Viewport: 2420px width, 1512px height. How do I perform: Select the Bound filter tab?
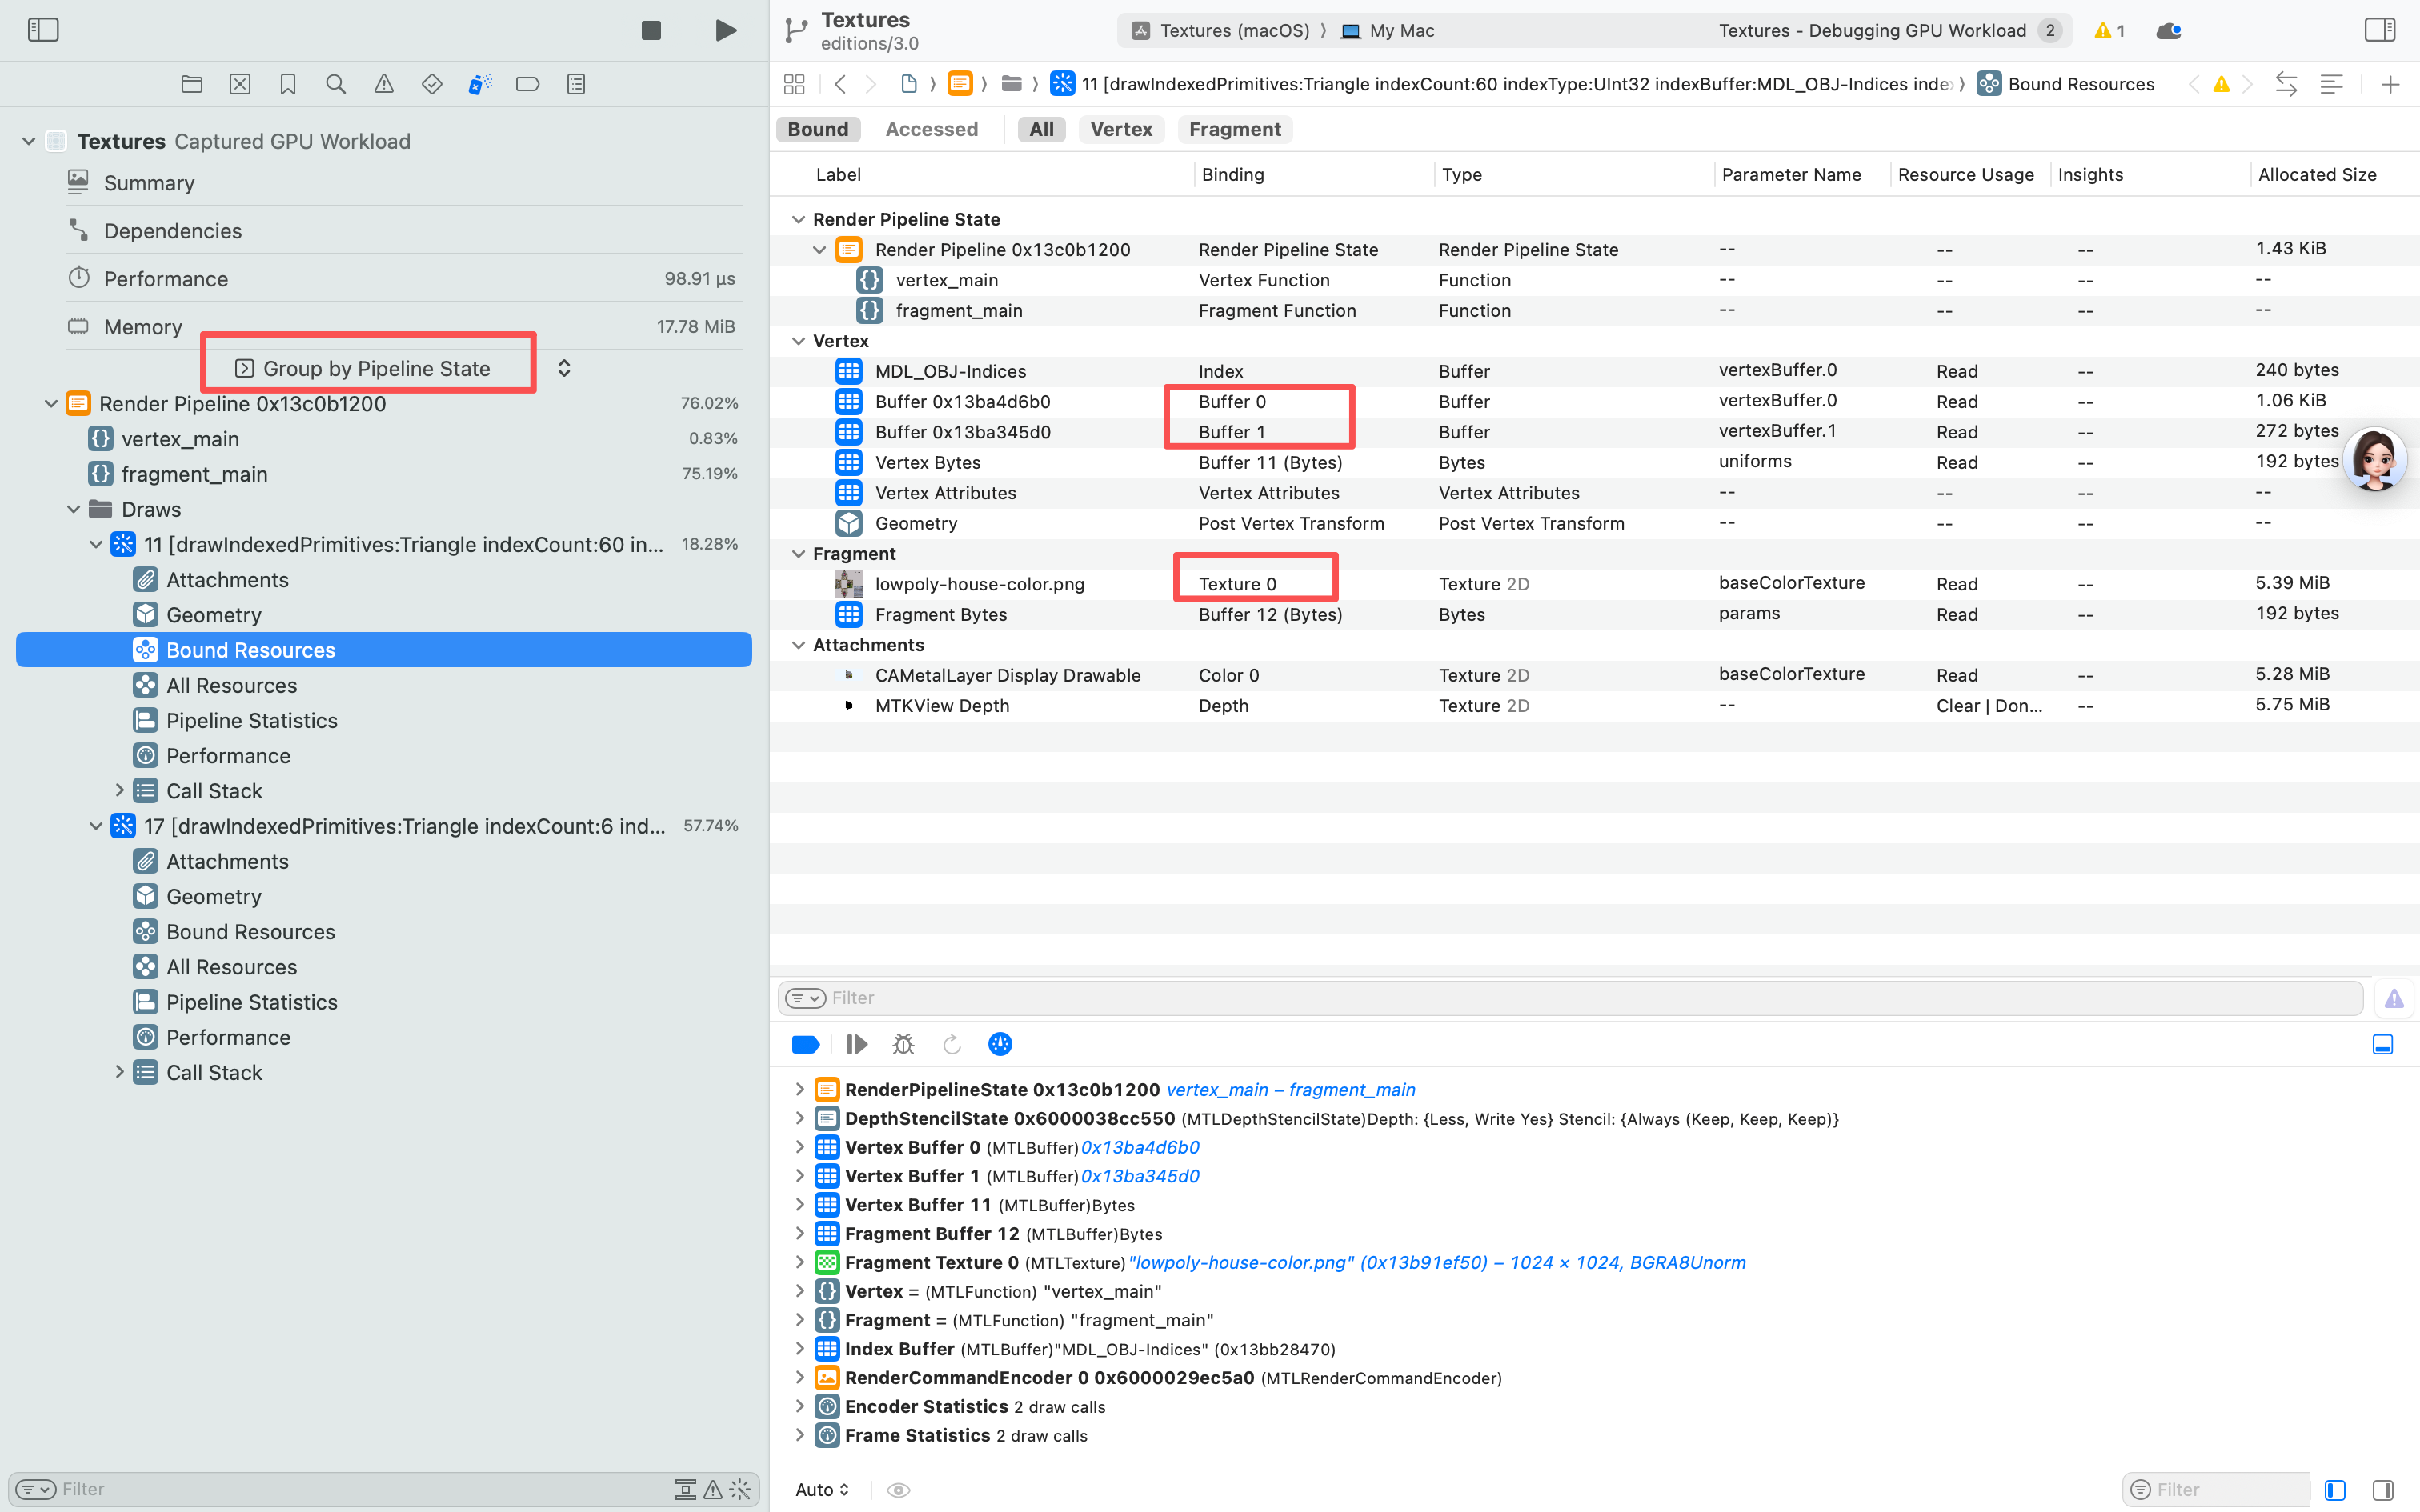[818, 129]
